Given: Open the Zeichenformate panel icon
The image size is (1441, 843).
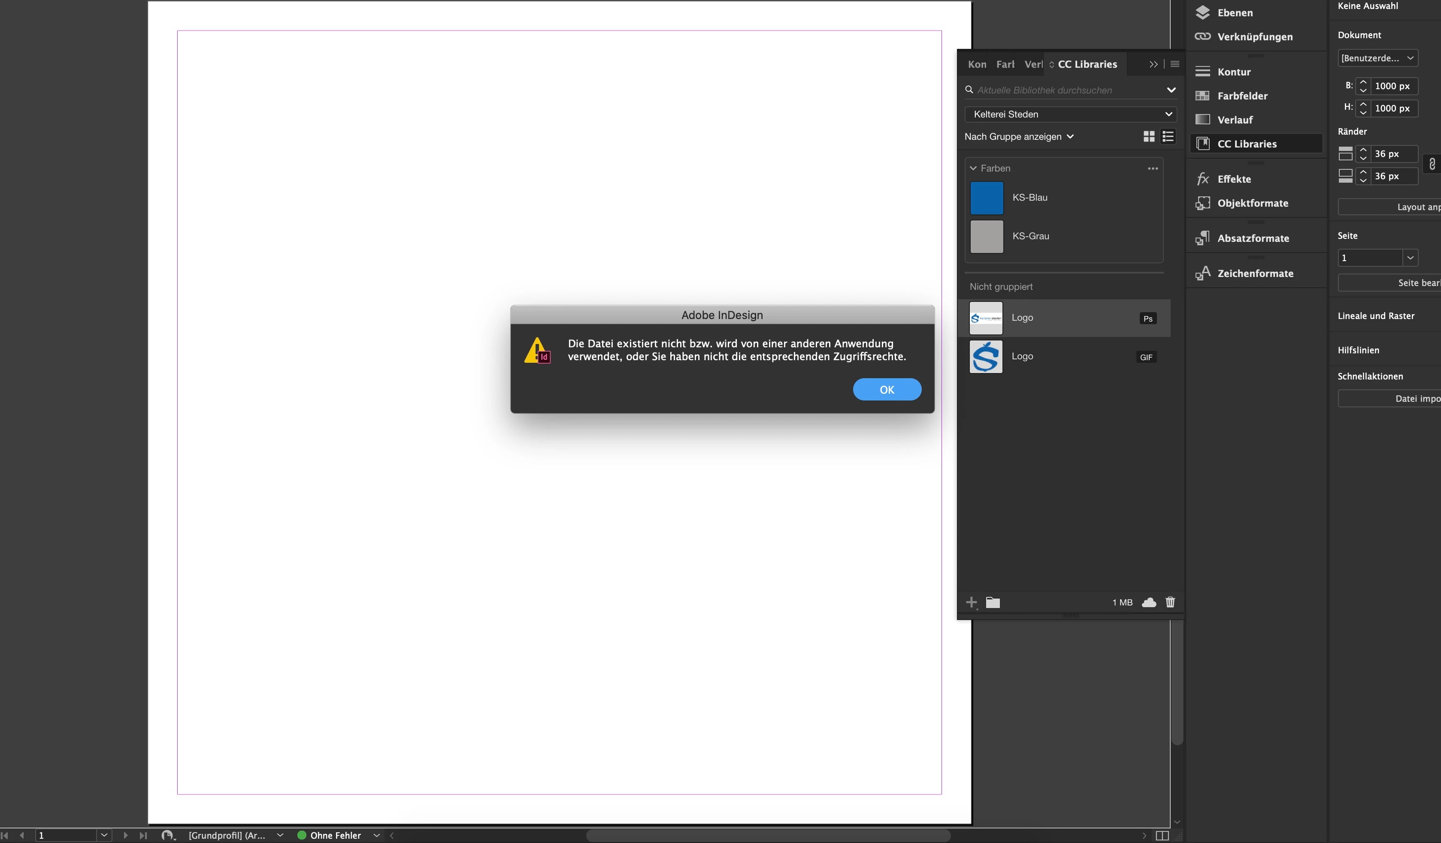Looking at the screenshot, I should click(1202, 273).
